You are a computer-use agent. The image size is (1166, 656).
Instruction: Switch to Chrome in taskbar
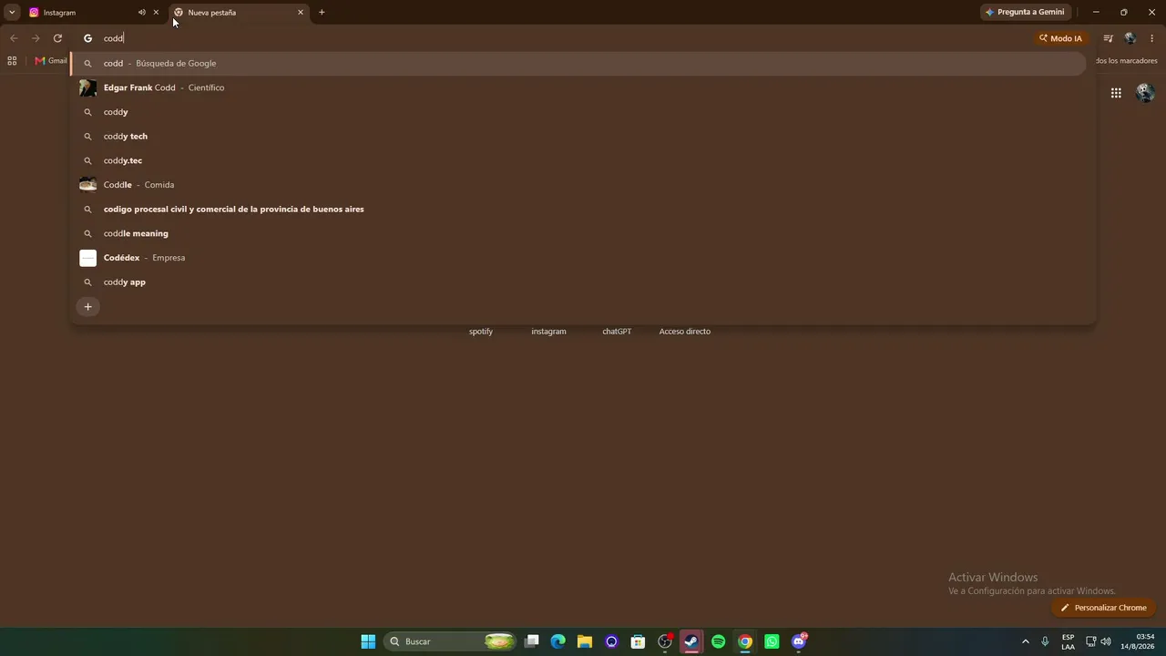[745, 641]
